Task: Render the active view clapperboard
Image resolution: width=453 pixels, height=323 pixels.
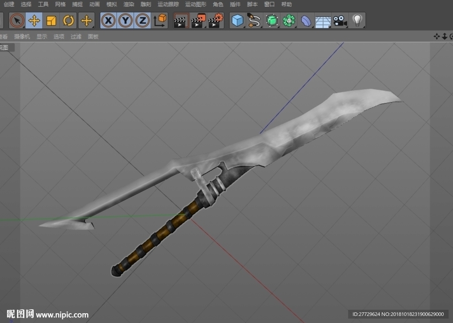Action: tap(181, 20)
